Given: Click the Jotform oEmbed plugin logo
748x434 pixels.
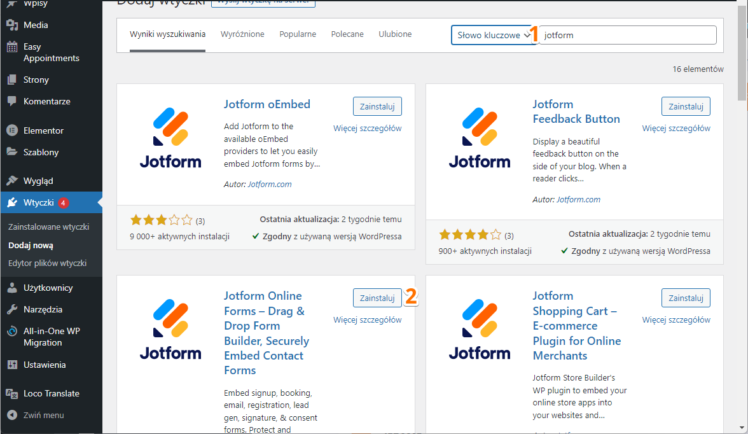Looking at the screenshot, I should tap(170, 138).
